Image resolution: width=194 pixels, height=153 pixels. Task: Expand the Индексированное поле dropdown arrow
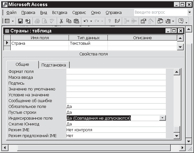pyautogui.click(x=162, y=118)
